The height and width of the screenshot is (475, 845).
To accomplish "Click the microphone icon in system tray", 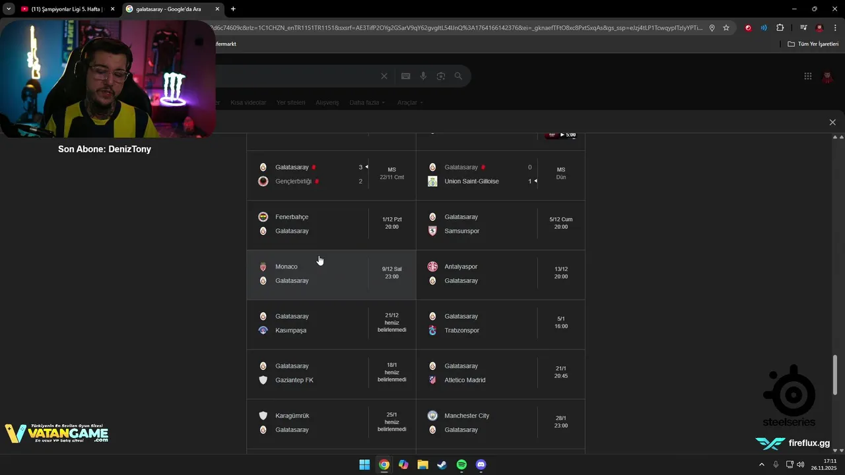I will point(776,464).
